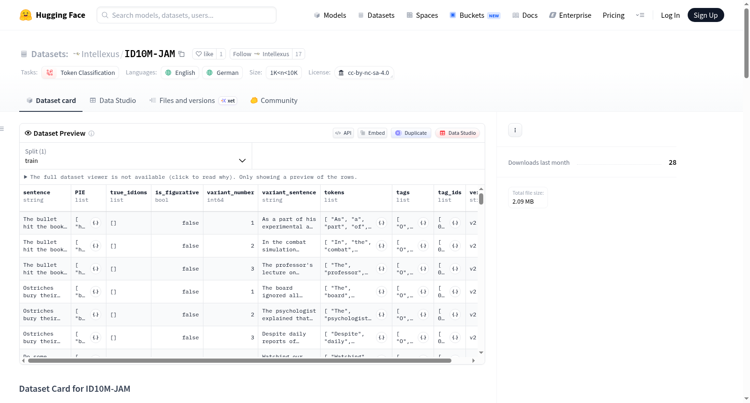Click the Dataset Preview info icon
Image resolution: width=750 pixels, height=403 pixels.
pyautogui.click(x=91, y=133)
